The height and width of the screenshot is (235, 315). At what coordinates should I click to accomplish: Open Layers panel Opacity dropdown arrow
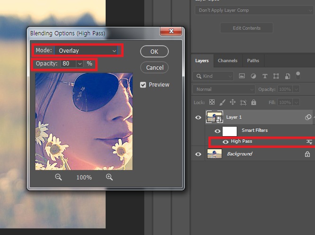296,89
